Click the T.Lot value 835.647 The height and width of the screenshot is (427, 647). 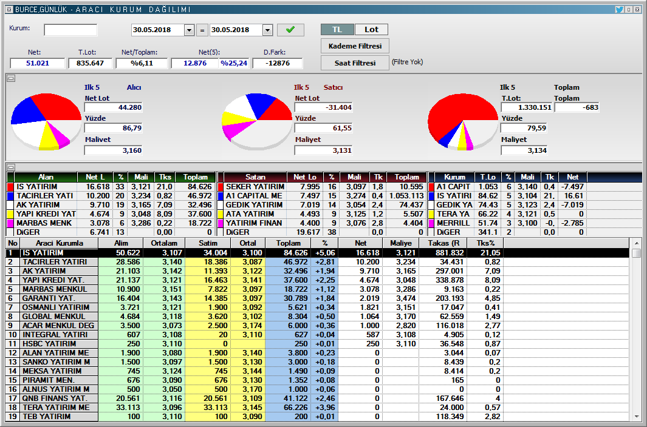tap(90, 64)
